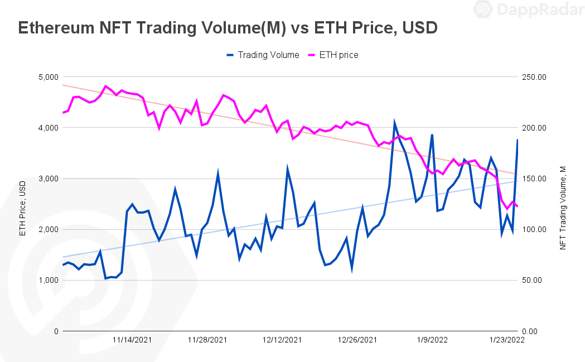Click the 250.00 right axis tick label
The width and height of the screenshot is (585, 362).
point(534,77)
